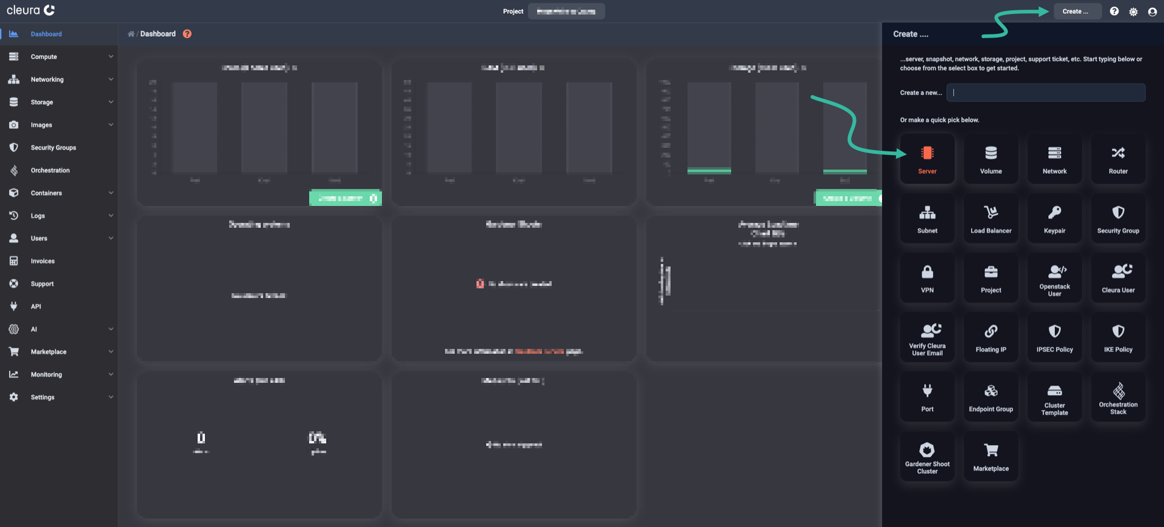The height and width of the screenshot is (527, 1164).
Task: Choose the Volume quick pick tile
Action: coord(991,159)
